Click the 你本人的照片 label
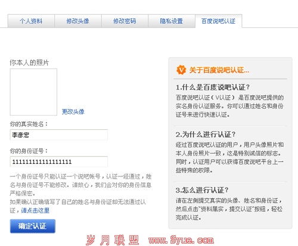Viewport: 298px width, 246px height. (x=29, y=63)
